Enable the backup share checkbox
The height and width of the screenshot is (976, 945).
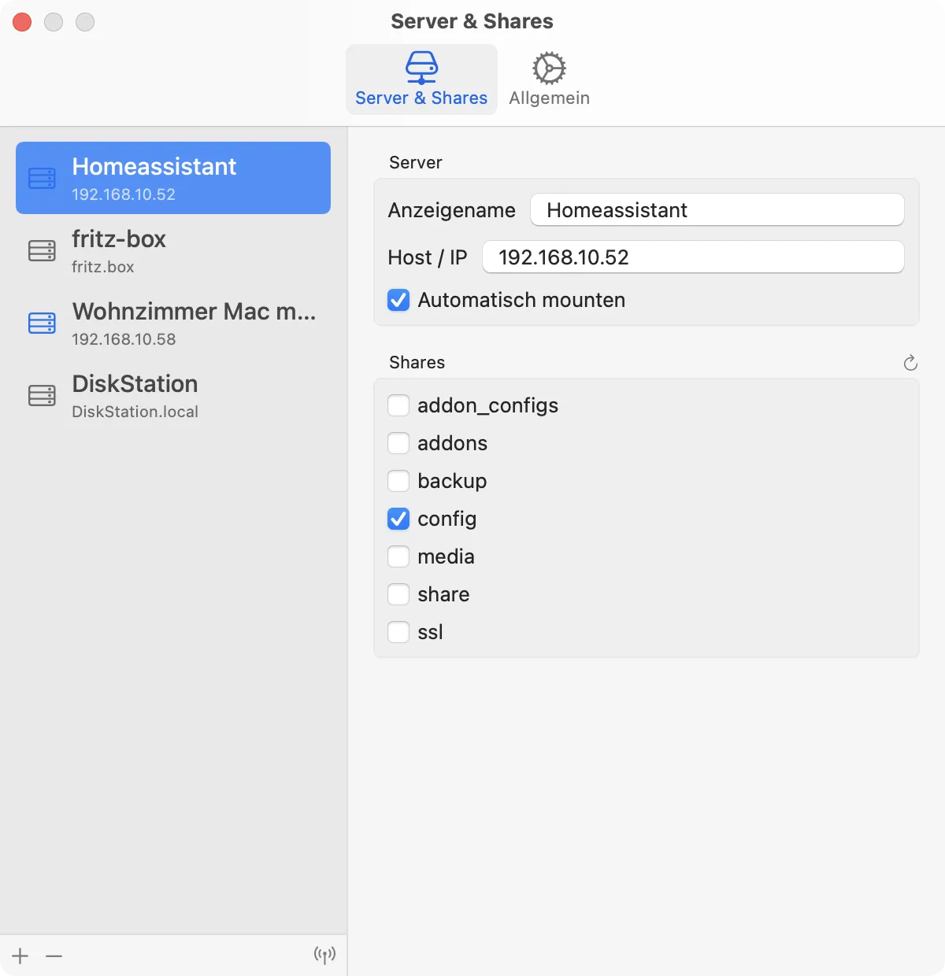[x=398, y=482]
